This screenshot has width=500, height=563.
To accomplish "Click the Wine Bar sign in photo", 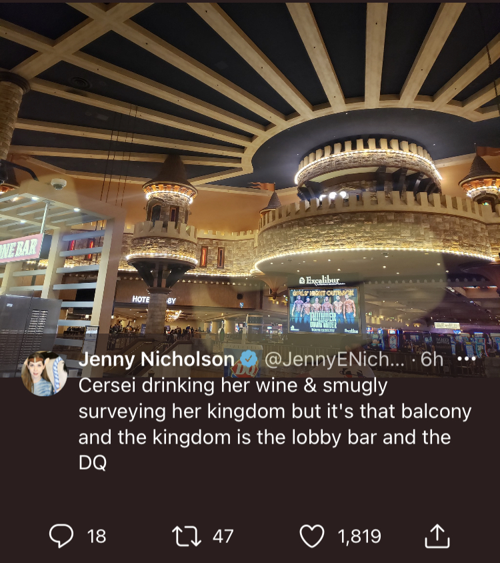I will pos(20,248).
